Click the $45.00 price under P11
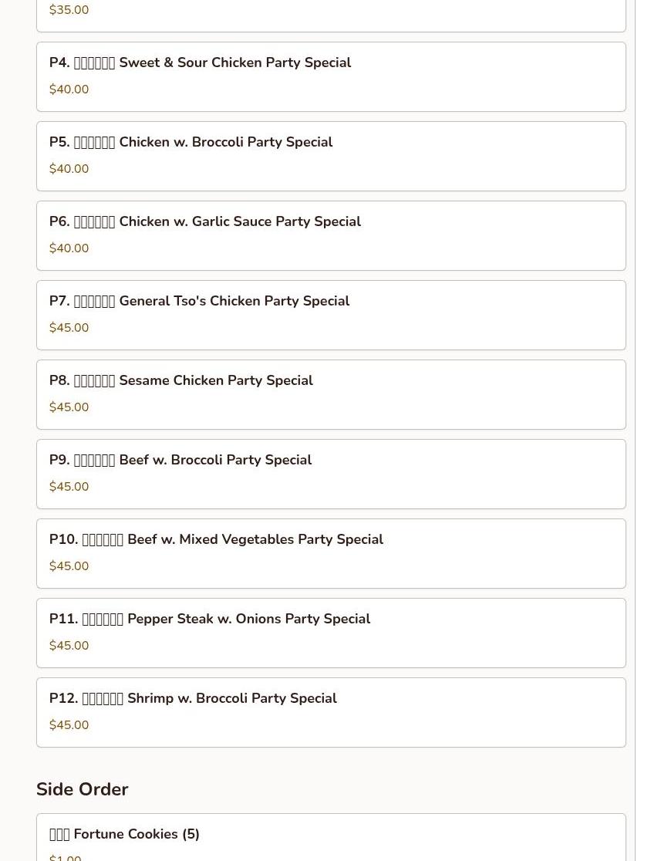The height and width of the screenshot is (861, 651). [x=69, y=646]
